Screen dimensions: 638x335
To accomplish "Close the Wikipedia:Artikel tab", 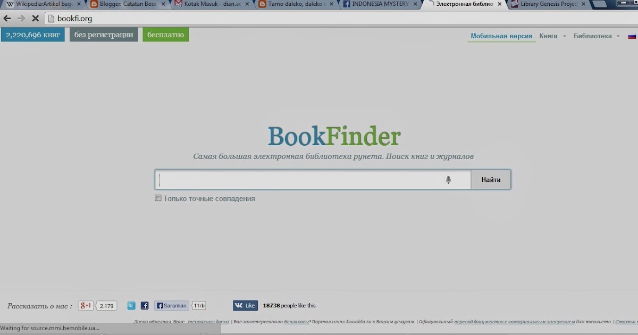I will point(79,4).
